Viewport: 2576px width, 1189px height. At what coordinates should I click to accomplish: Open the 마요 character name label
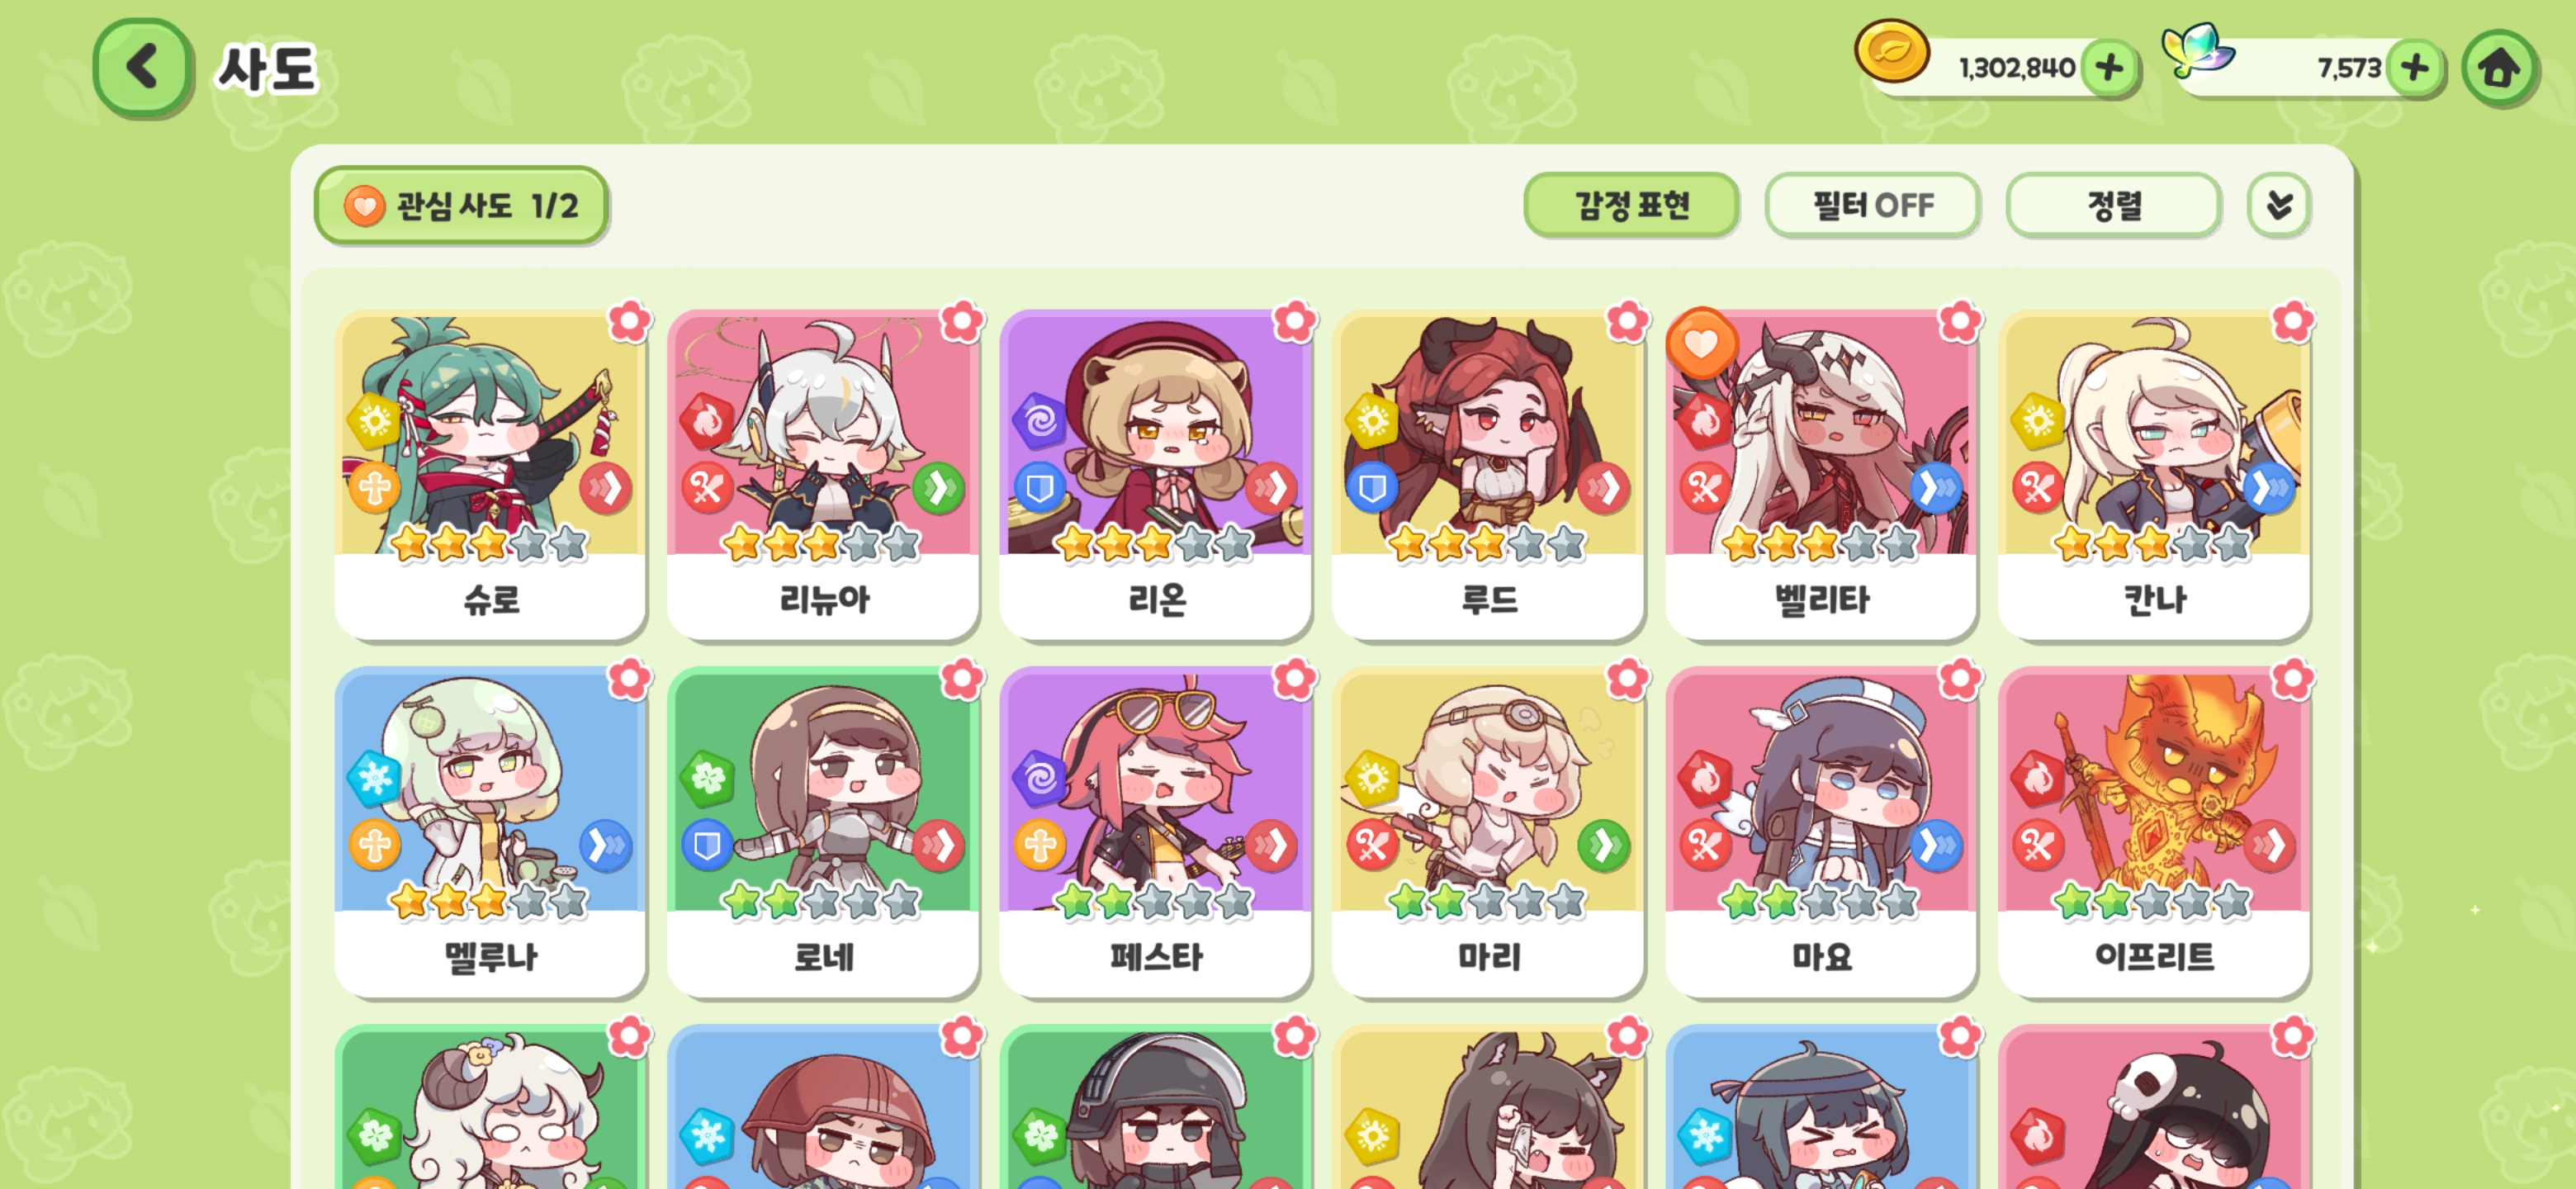(1821, 957)
